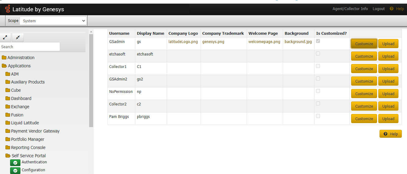Click Customize button for GSadmin

coord(364,44)
